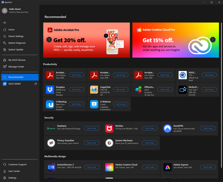Image resolution: width=223 pixels, height=182 pixels.
Task: Click Get it now for Privacy Guardian
Action: 91,143
